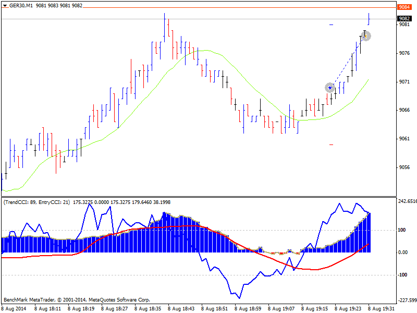Click the GER30,M1 chart title text
417x313 pixels.
tap(21, 5)
